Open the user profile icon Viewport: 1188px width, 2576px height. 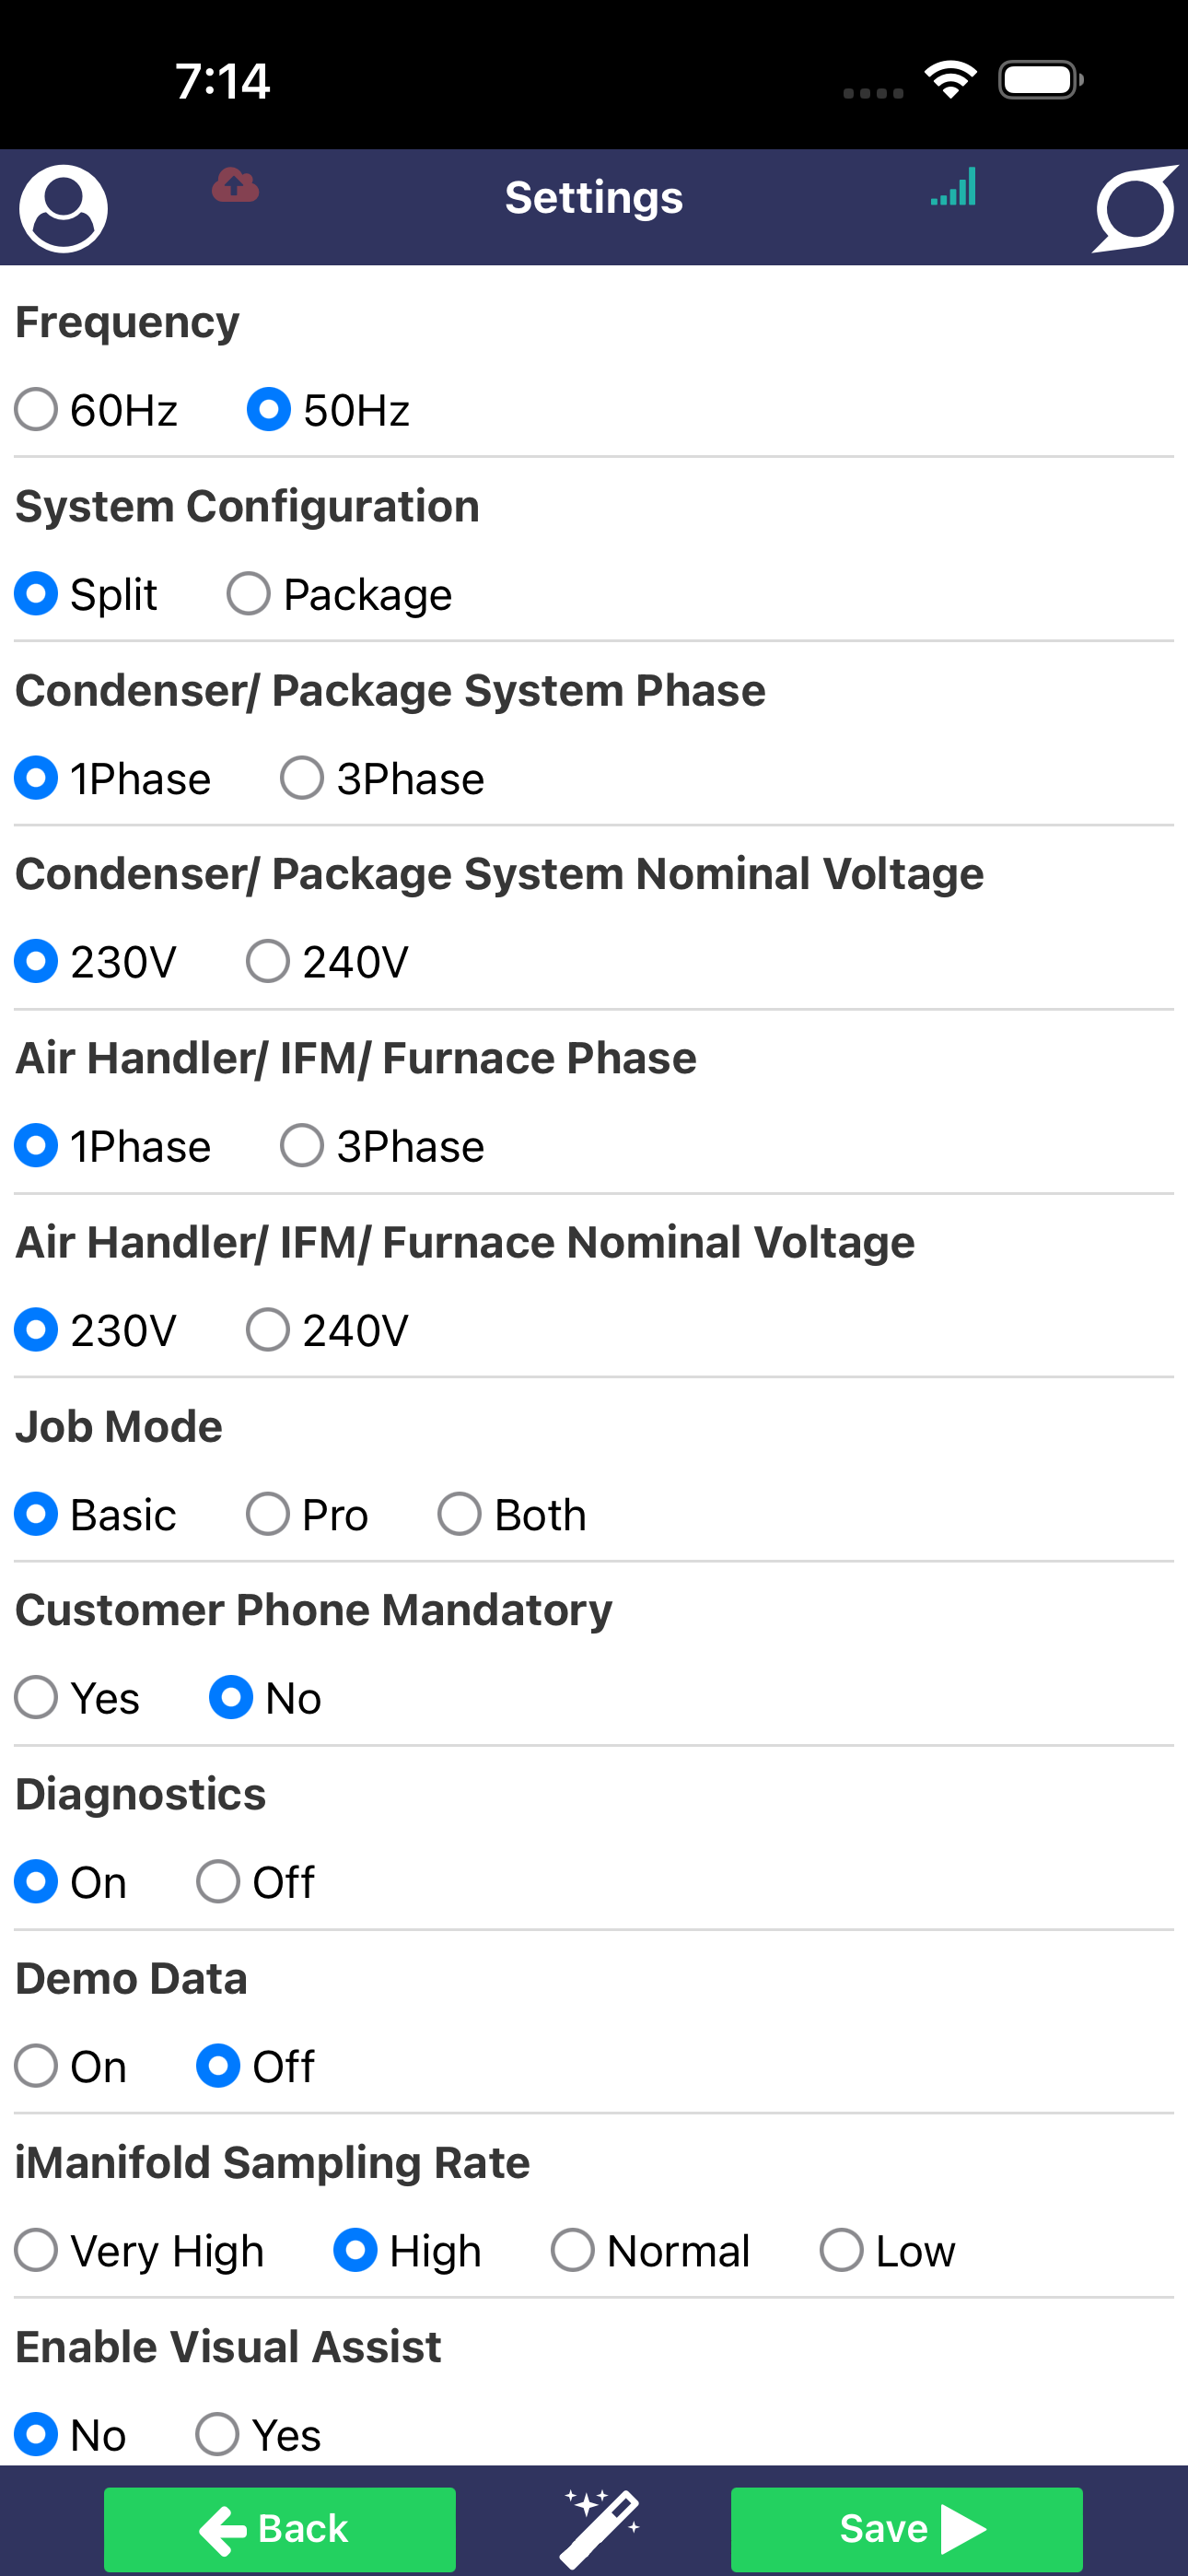[x=63, y=208]
